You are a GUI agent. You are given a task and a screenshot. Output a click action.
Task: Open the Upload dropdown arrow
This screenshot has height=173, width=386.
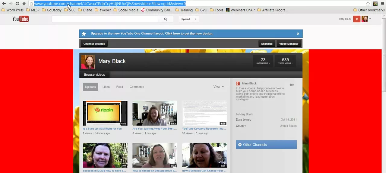[195, 19]
